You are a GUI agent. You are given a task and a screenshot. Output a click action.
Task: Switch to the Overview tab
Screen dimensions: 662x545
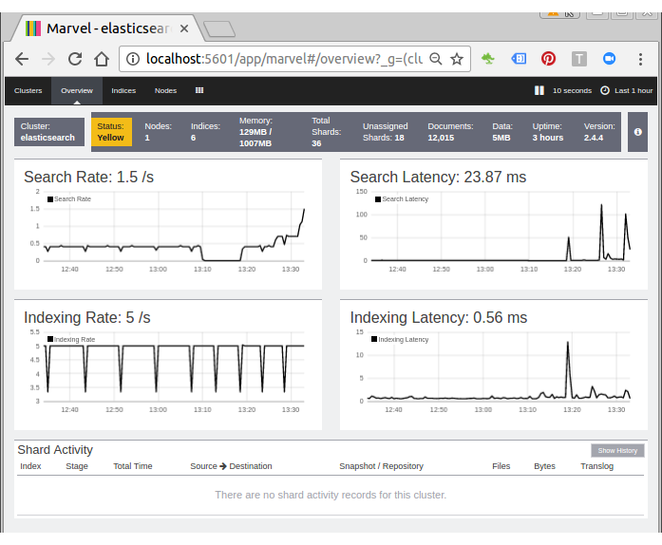(x=77, y=90)
